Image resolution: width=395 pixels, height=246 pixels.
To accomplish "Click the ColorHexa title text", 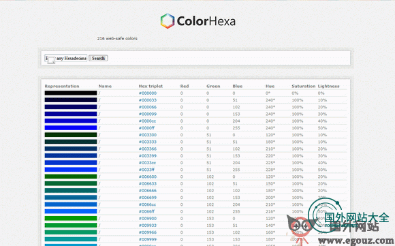I will click(206, 21).
